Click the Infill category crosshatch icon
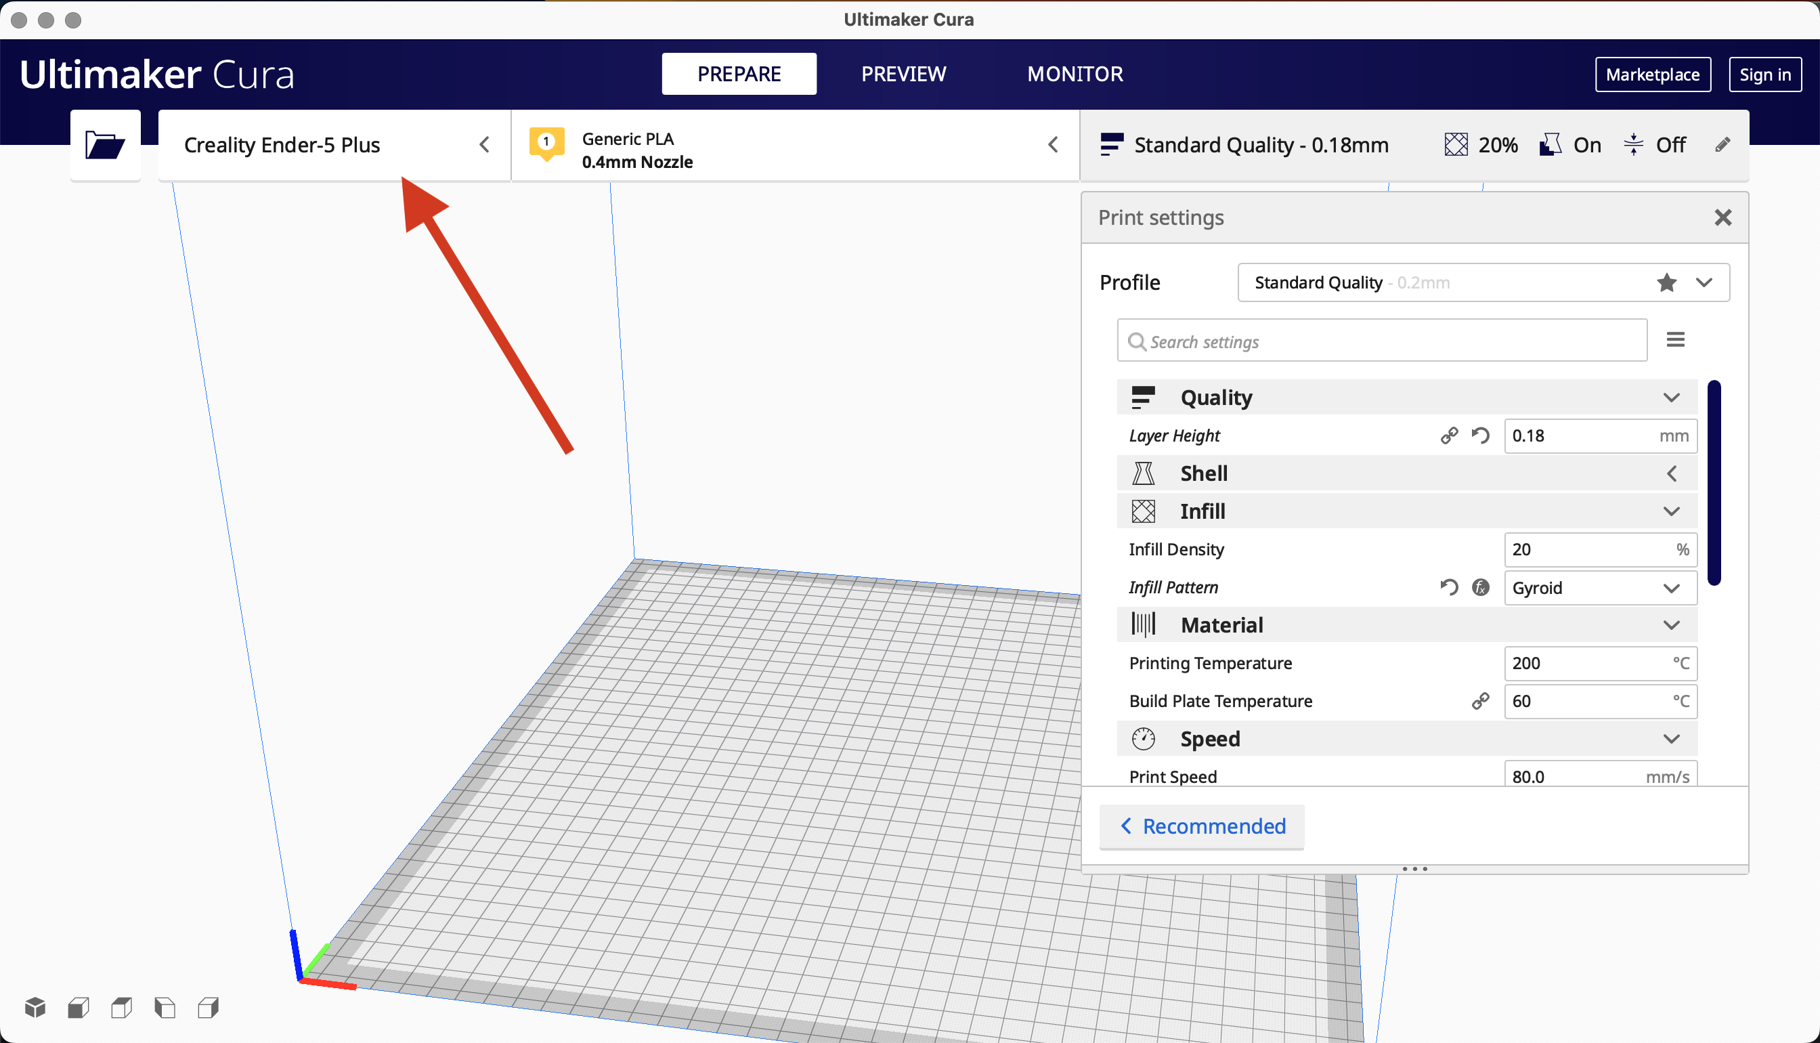The width and height of the screenshot is (1820, 1043). (x=1144, y=511)
